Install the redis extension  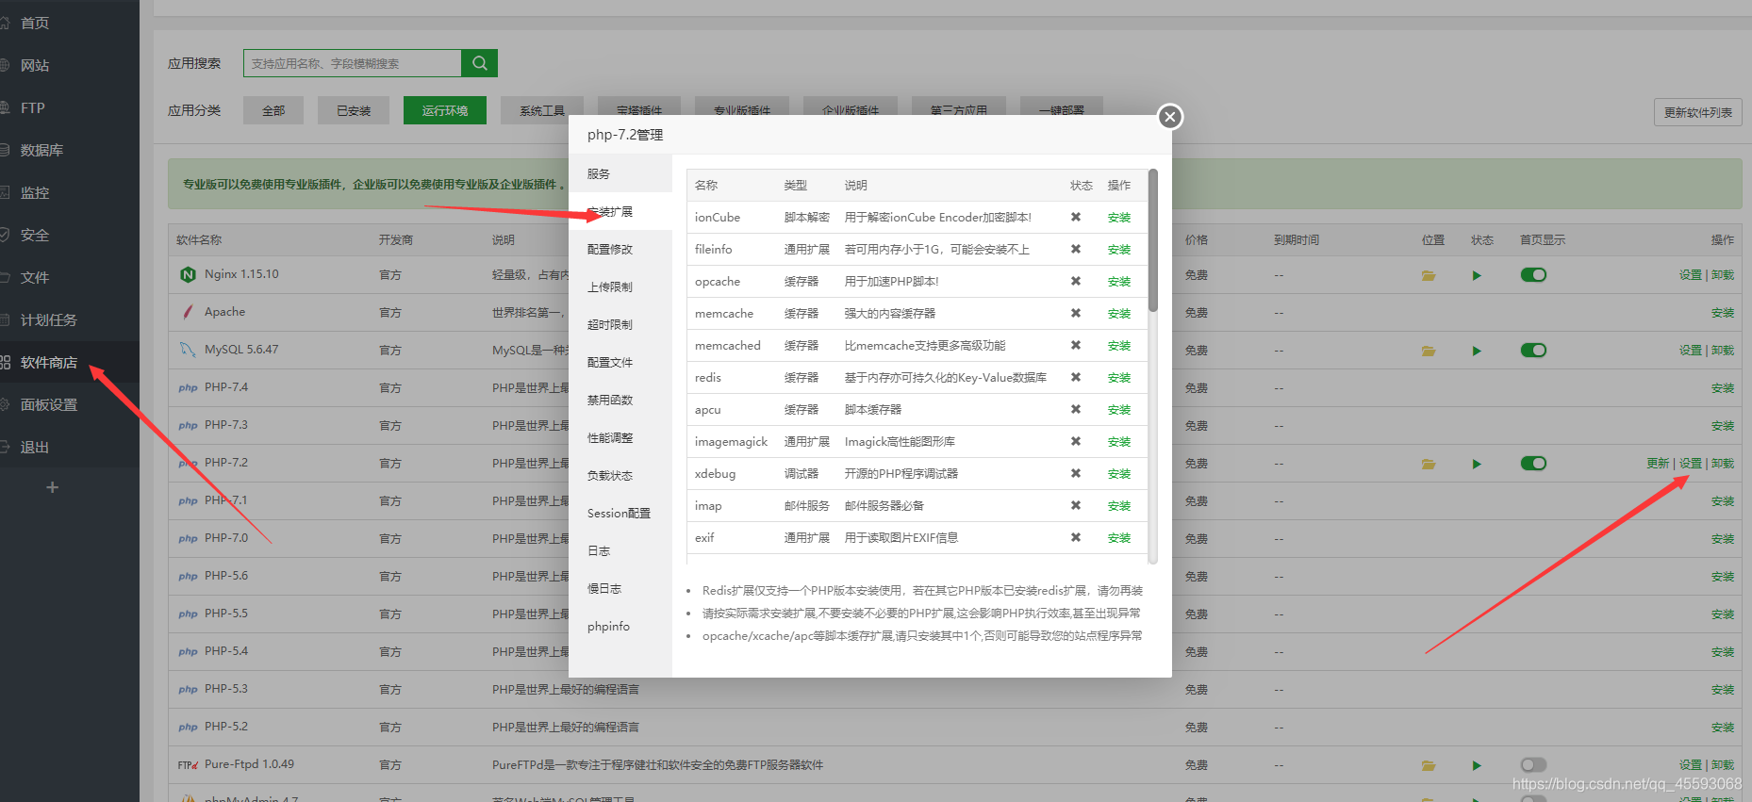click(x=1118, y=378)
